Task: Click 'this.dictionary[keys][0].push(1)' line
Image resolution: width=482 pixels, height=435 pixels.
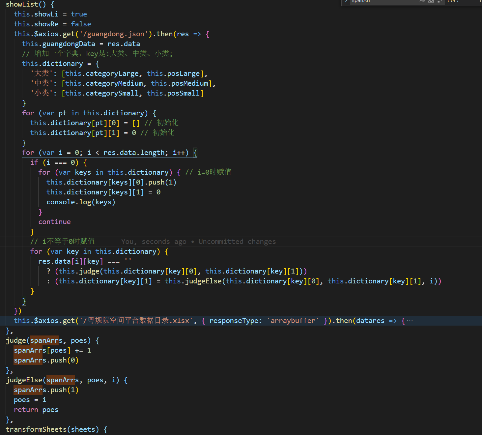Action: (x=111, y=182)
